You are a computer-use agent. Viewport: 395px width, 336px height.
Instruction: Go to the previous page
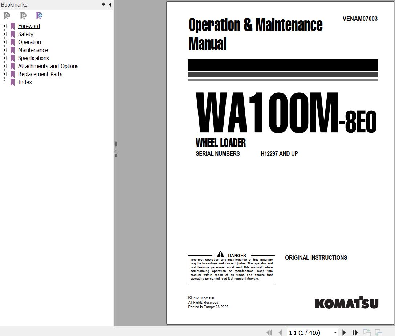click(280, 332)
